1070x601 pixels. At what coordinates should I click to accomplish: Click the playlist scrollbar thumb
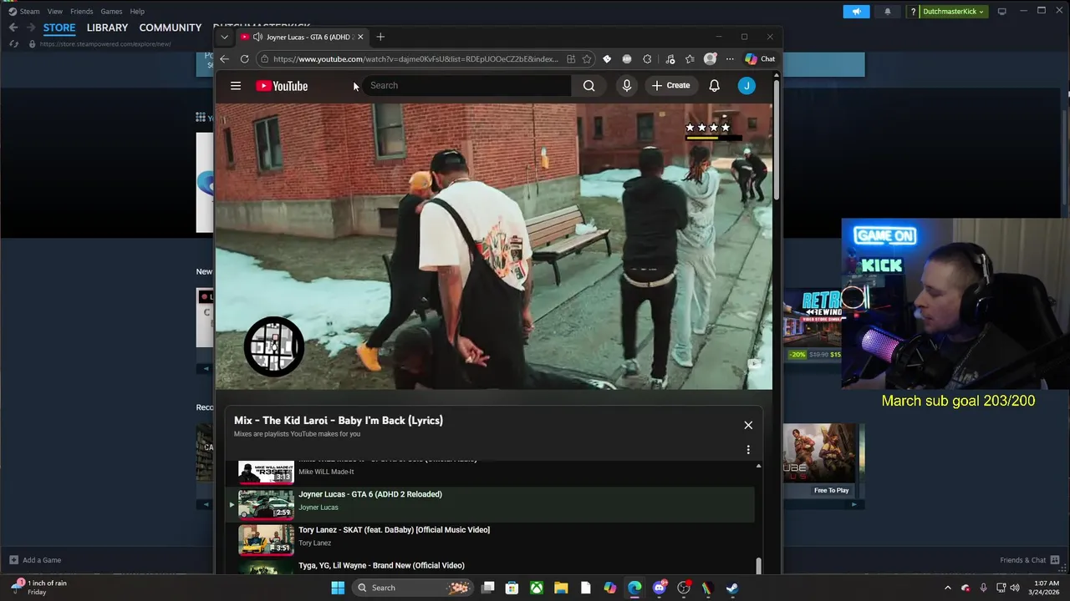point(758,565)
